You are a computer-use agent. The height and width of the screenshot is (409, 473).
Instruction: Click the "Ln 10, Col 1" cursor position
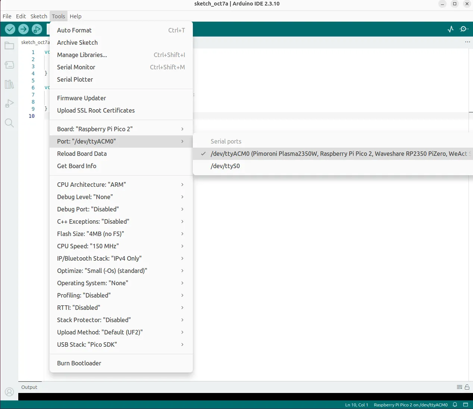357,405
